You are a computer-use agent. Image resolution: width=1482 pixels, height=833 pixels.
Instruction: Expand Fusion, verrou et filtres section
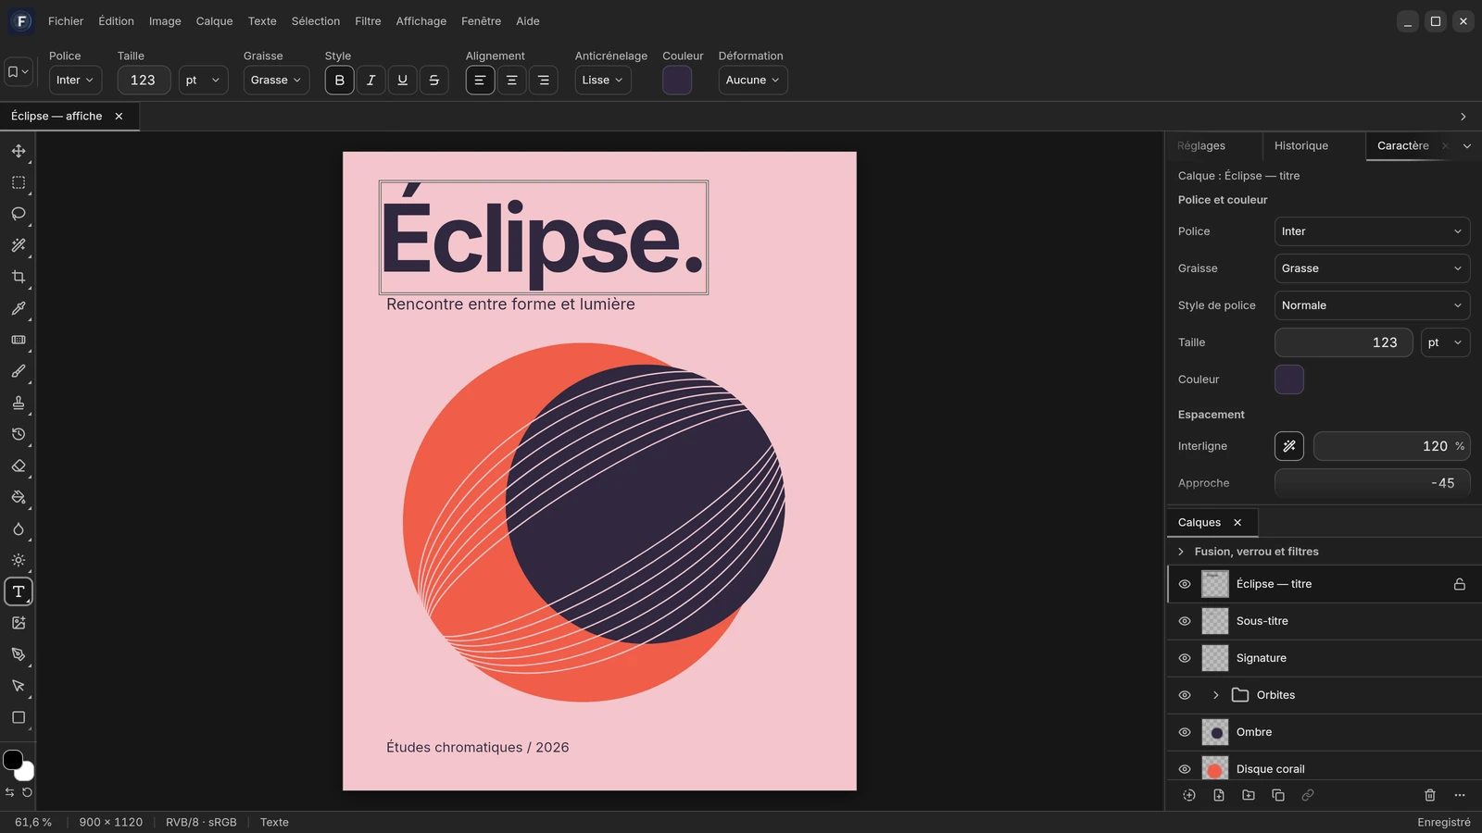point(1181,552)
